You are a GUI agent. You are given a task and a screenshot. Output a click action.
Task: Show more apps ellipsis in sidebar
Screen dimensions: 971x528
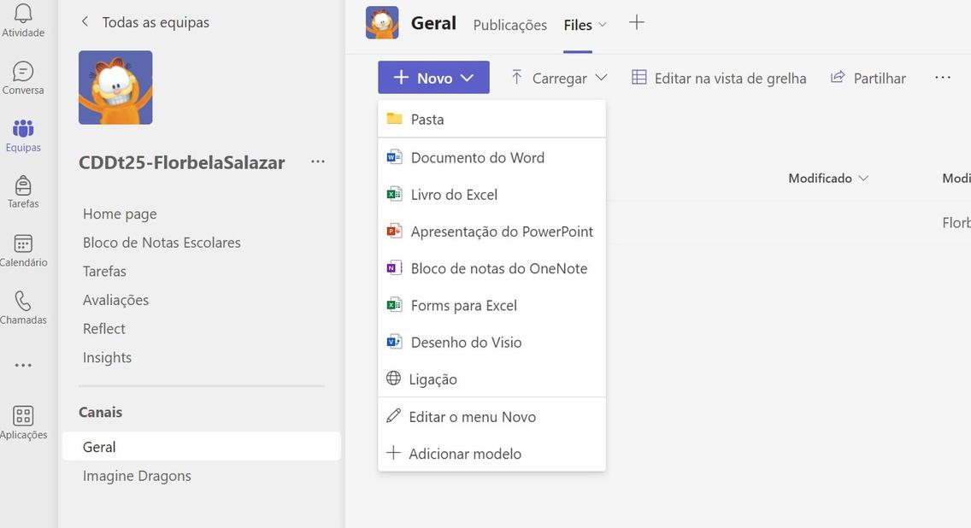tap(23, 366)
